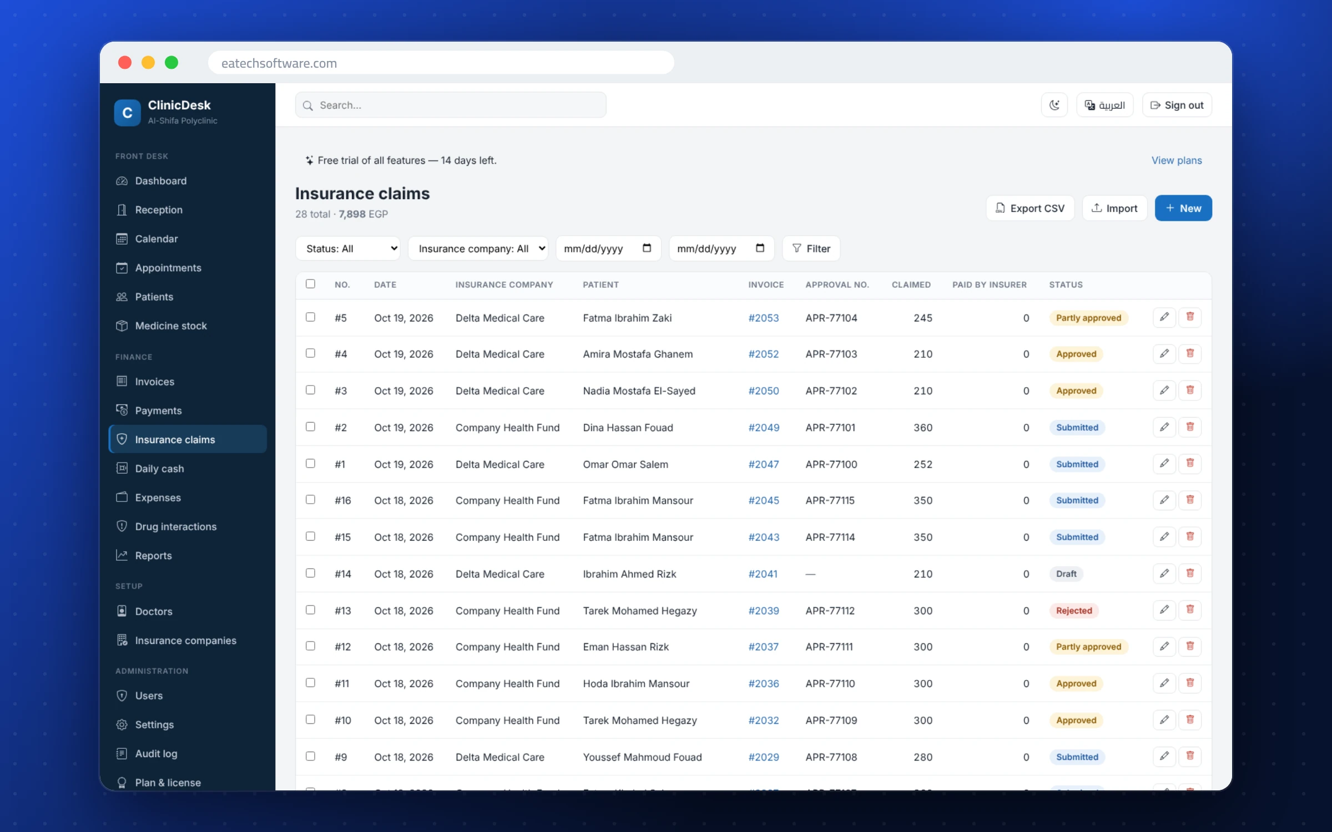Edit claim #9 pencil icon
The height and width of the screenshot is (832, 1332).
coord(1164,756)
